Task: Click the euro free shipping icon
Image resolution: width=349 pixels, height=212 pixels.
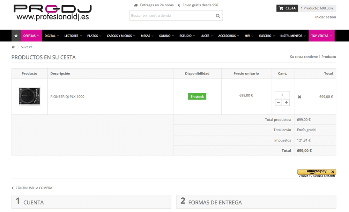Action: pos(179,5)
